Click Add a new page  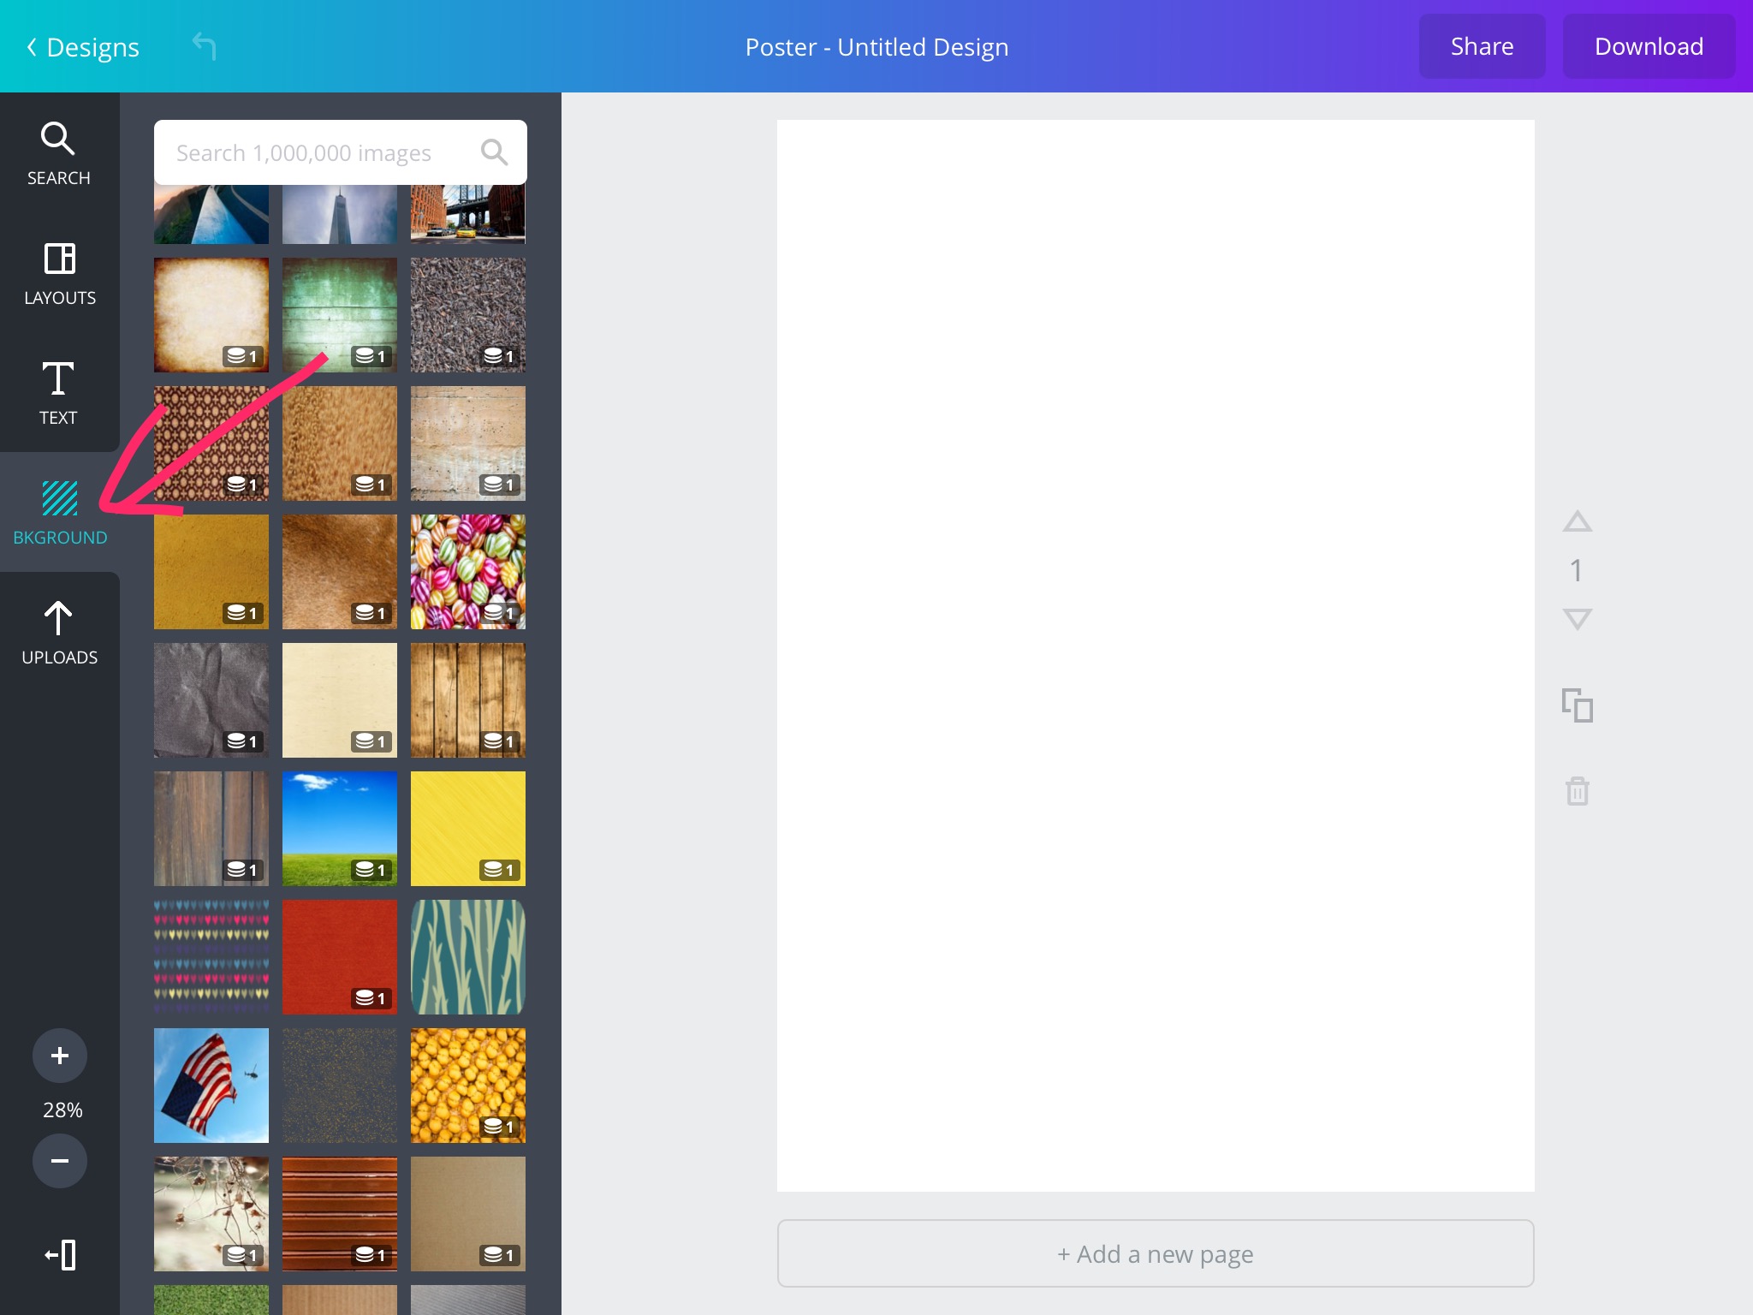(x=1155, y=1253)
